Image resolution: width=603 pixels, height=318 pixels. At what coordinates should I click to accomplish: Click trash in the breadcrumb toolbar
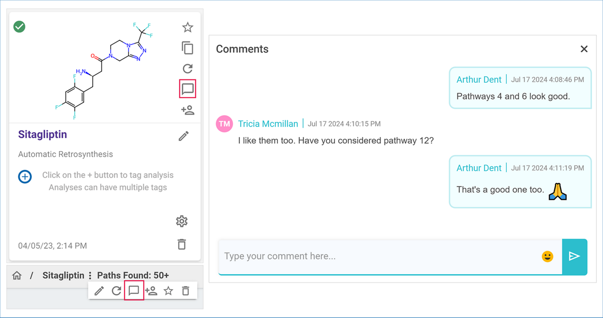[x=186, y=291]
